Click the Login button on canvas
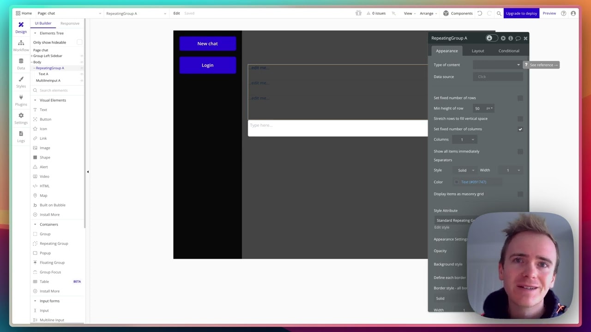The width and height of the screenshot is (591, 332). tap(208, 65)
